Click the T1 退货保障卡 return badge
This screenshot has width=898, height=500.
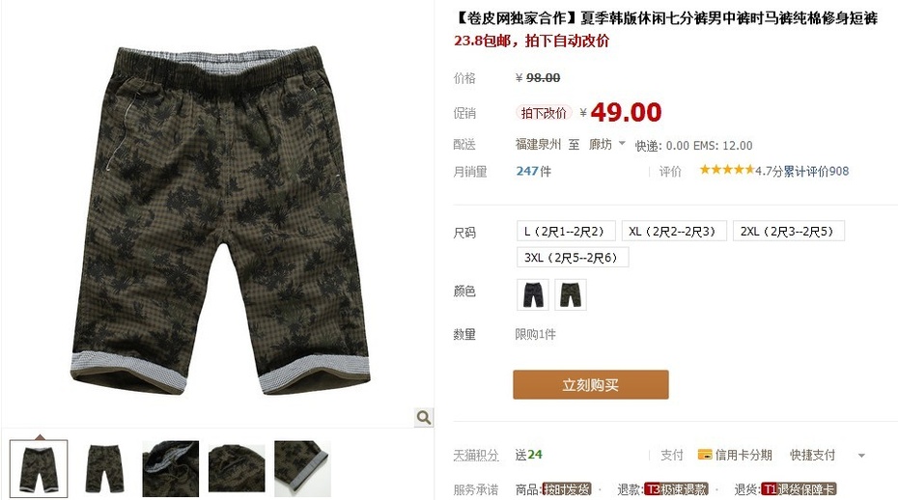(799, 489)
